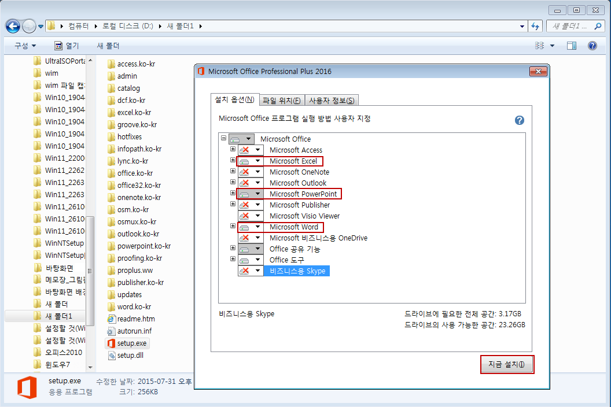Select the word.ko-kr folder
The width and height of the screenshot is (611, 407).
click(130, 306)
